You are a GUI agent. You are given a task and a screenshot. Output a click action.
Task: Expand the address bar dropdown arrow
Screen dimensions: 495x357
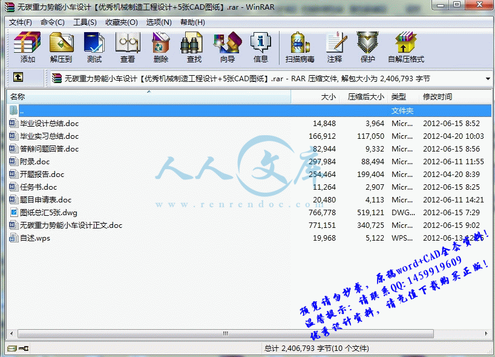pos(488,79)
